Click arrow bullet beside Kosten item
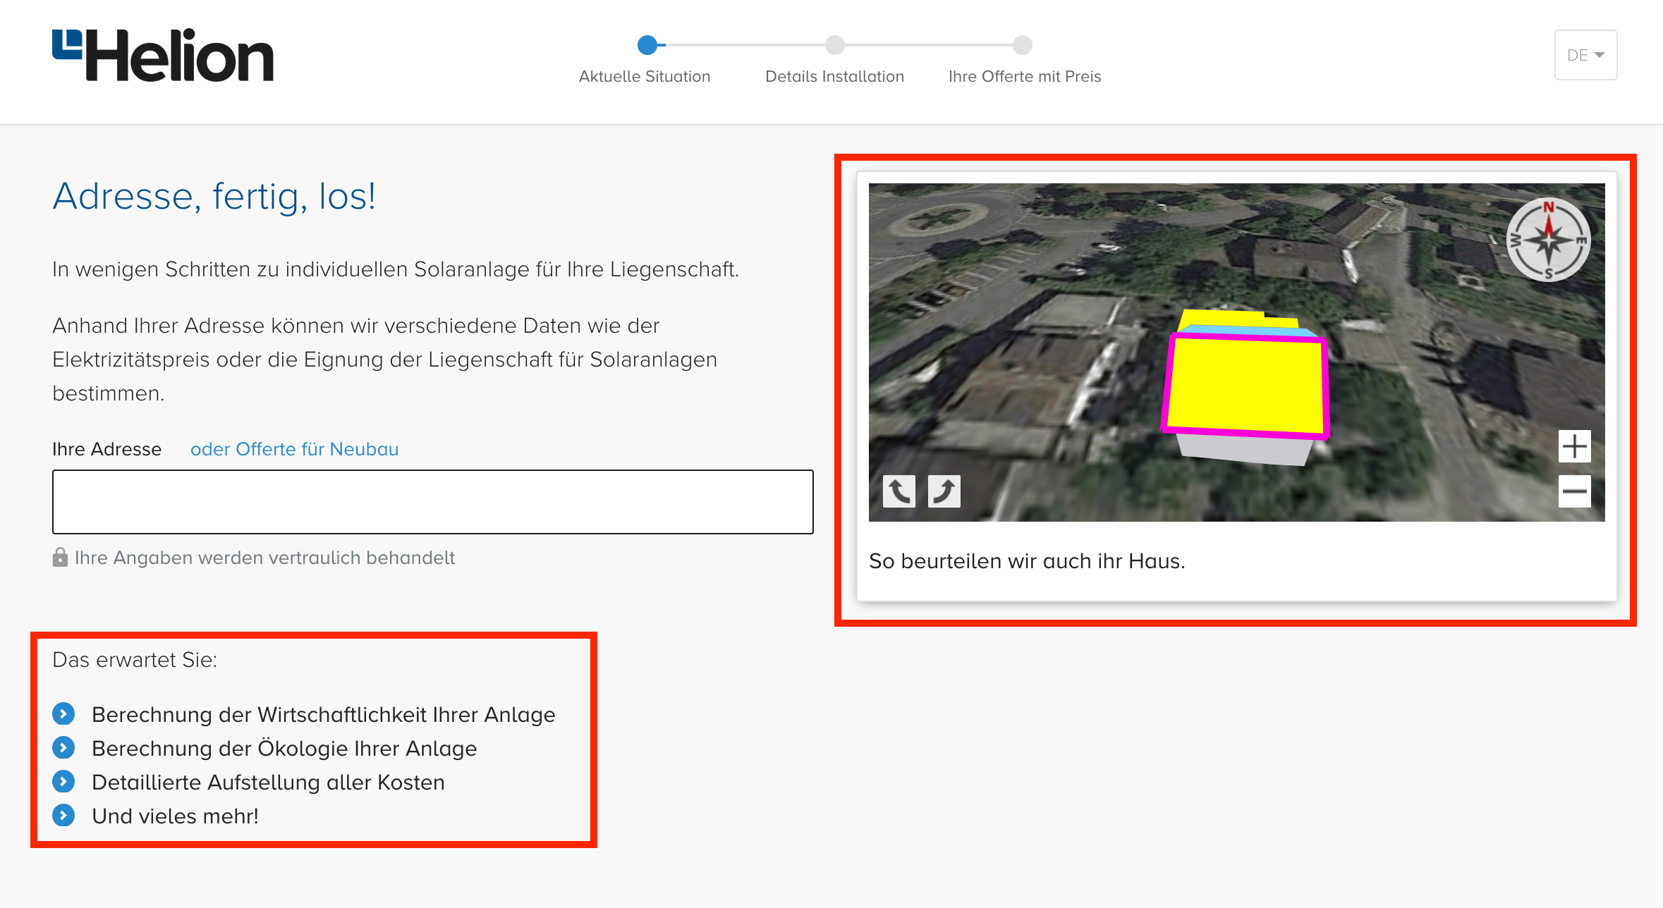The height and width of the screenshot is (908, 1663). [x=63, y=782]
